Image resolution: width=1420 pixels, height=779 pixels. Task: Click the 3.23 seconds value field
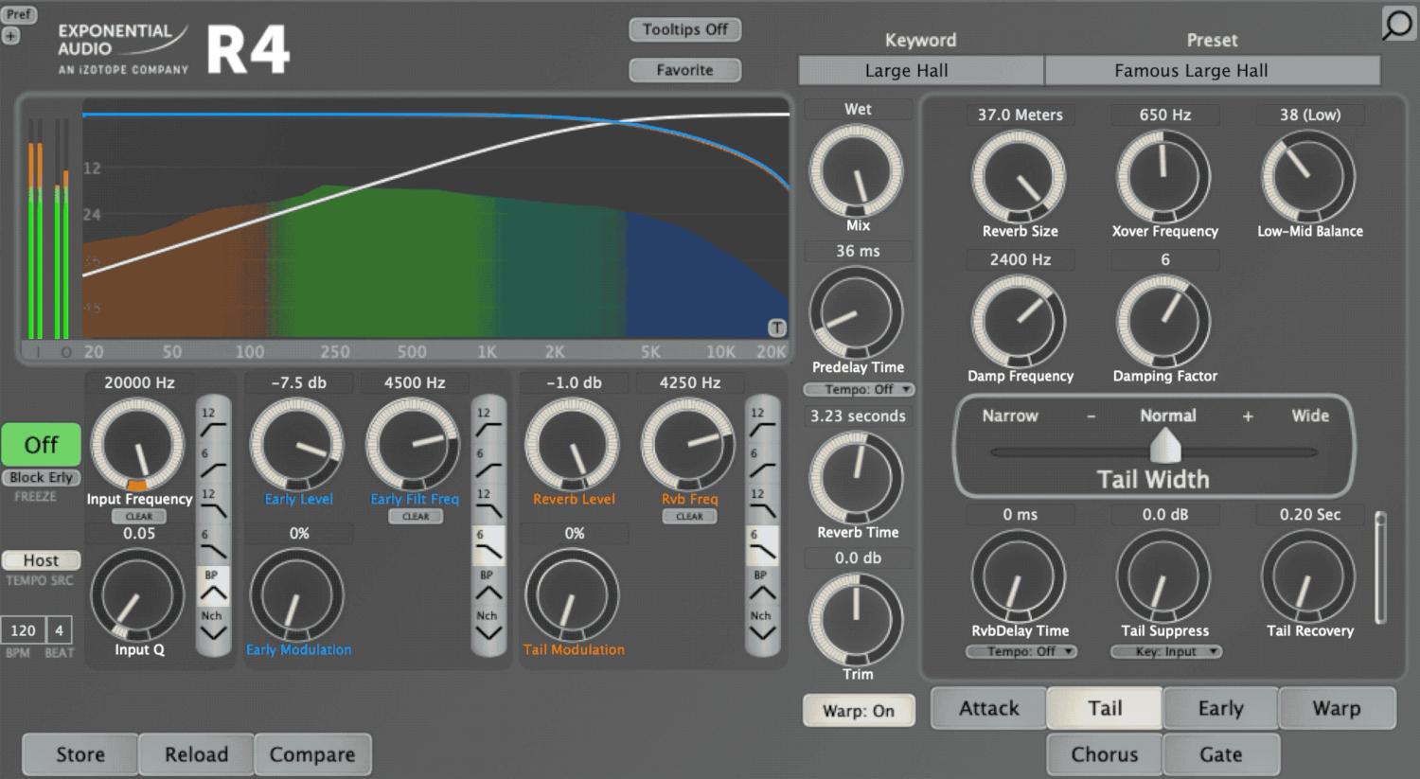click(x=858, y=416)
